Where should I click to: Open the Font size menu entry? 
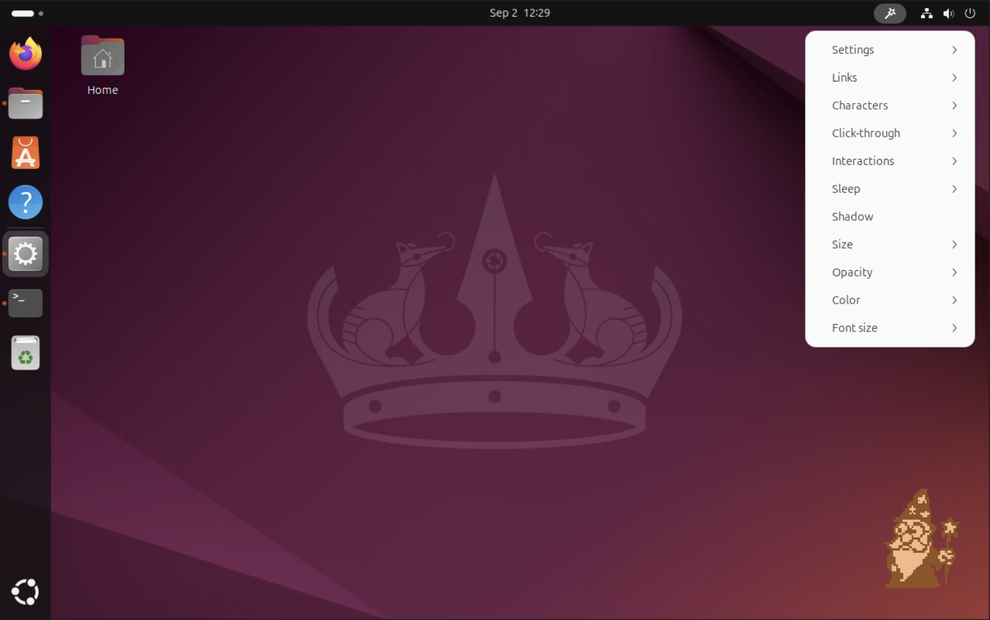click(x=854, y=328)
